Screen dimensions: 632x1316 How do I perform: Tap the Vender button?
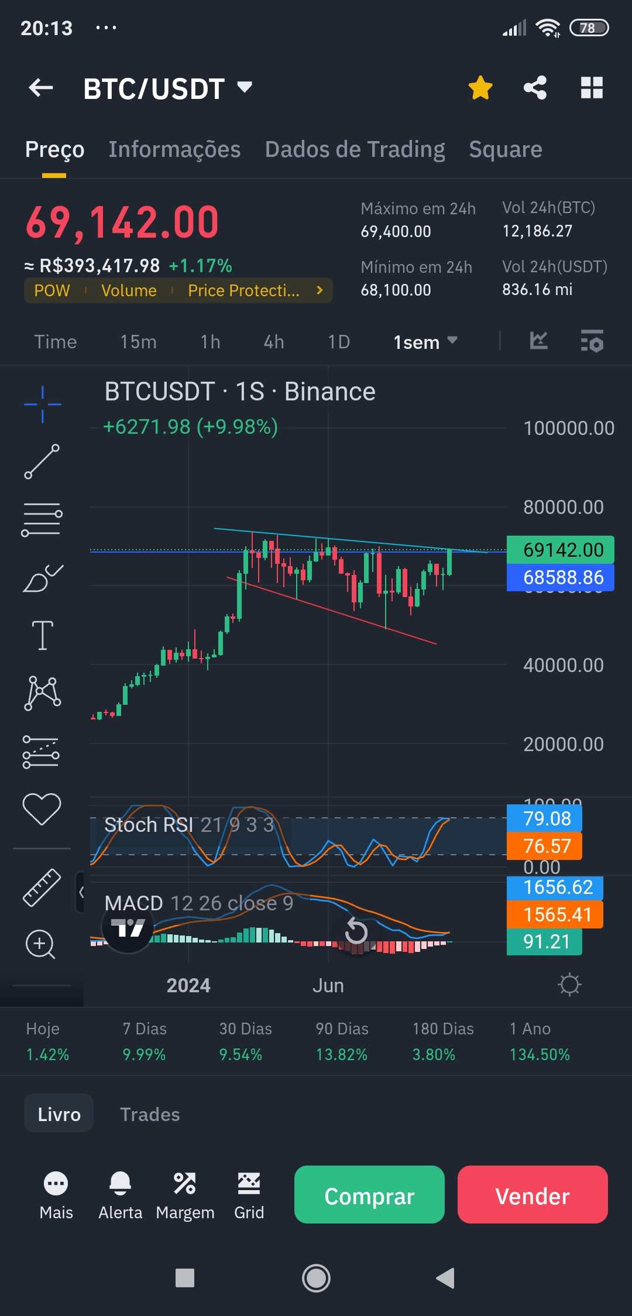[533, 1195]
